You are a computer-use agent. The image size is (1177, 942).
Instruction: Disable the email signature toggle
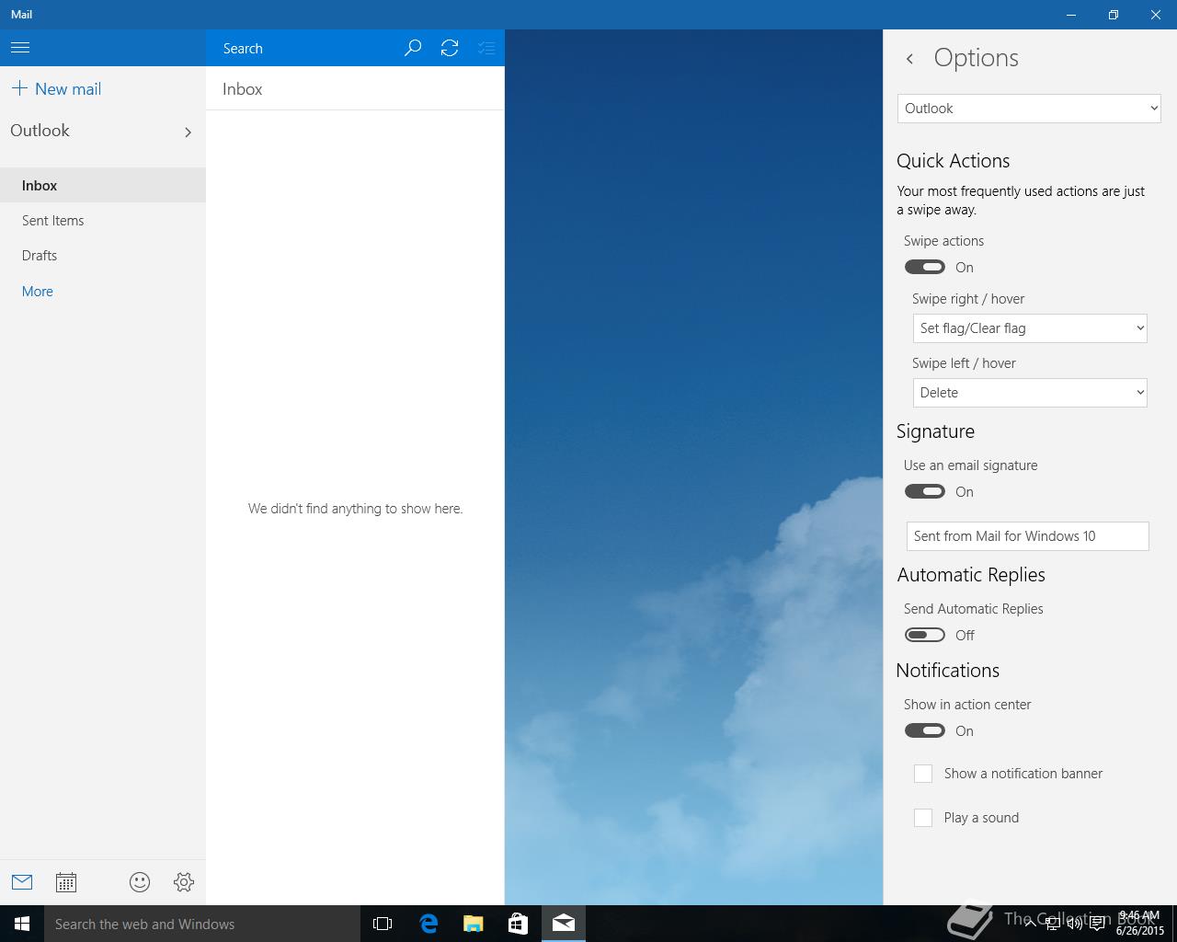coord(924,492)
